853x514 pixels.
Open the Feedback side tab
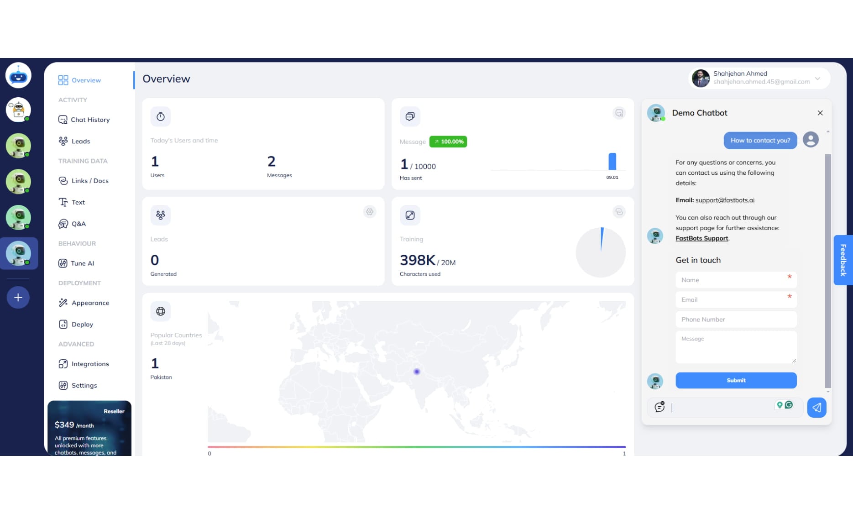point(843,260)
